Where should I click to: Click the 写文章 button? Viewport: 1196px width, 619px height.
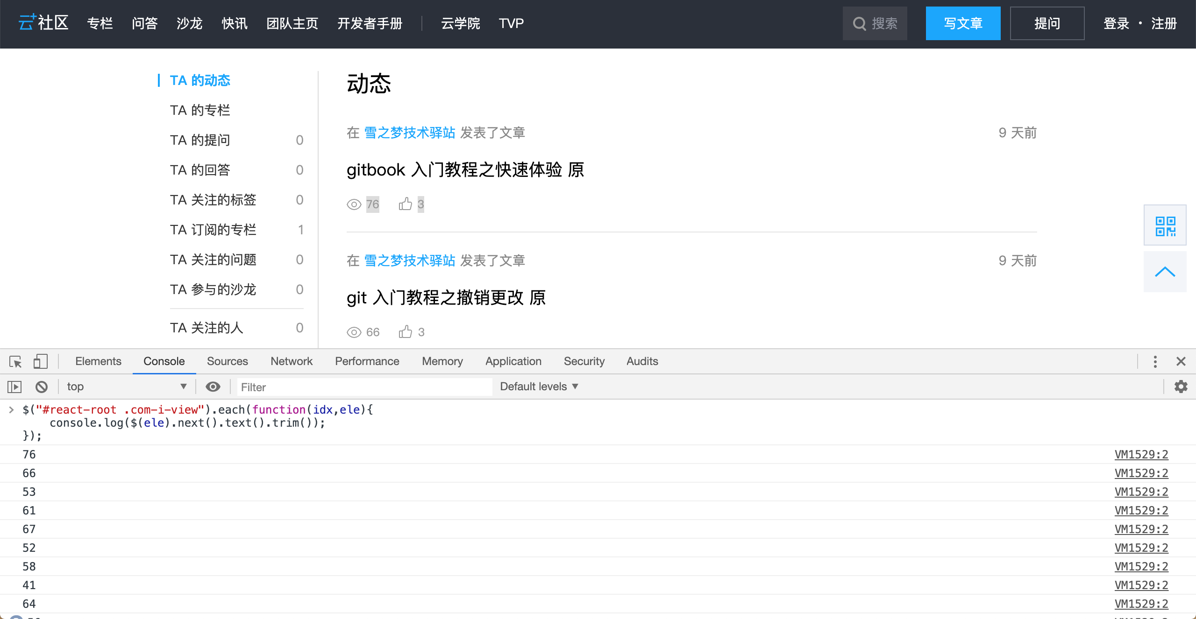point(963,23)
